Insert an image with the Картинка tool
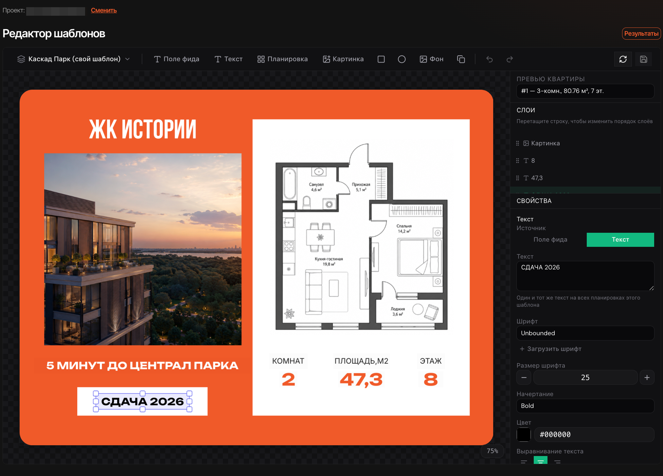 (x=343, y=59)
